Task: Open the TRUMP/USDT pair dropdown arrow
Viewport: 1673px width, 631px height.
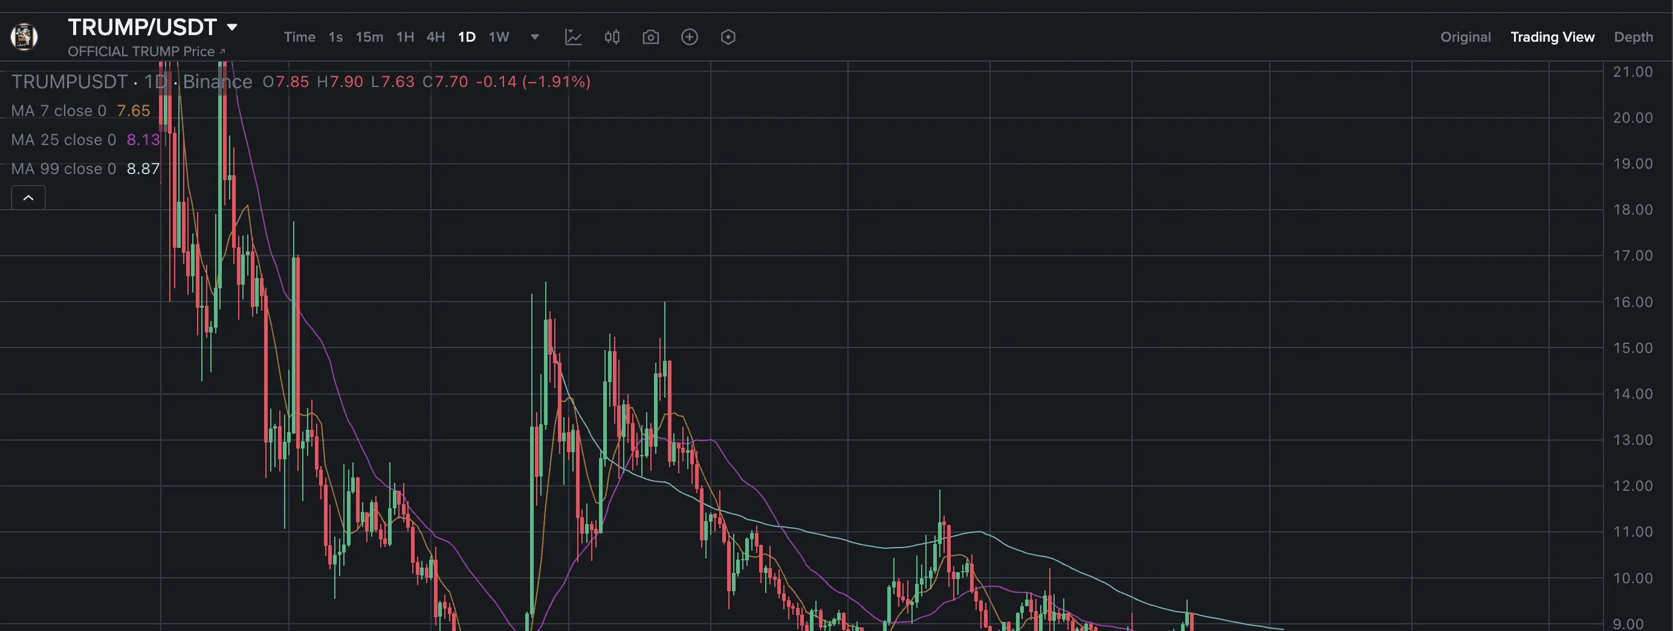Action: [x=232, y=27]
